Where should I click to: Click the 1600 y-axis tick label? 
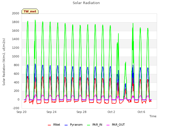click(x=16, y=31)
